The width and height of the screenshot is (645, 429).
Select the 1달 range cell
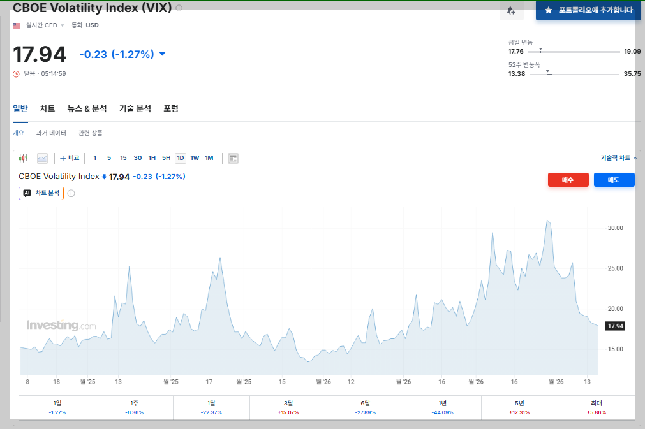[211, 407]
